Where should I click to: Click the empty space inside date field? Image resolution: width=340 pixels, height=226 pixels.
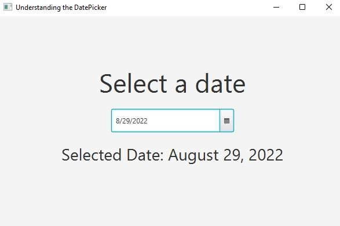(x=183, y=121)
